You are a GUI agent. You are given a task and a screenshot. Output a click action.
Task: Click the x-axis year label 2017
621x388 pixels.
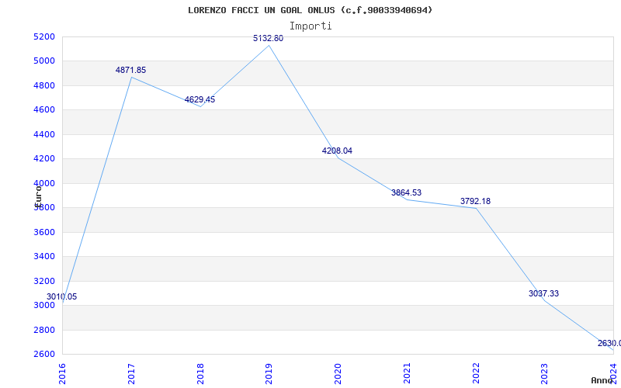(x=131, y=373)
